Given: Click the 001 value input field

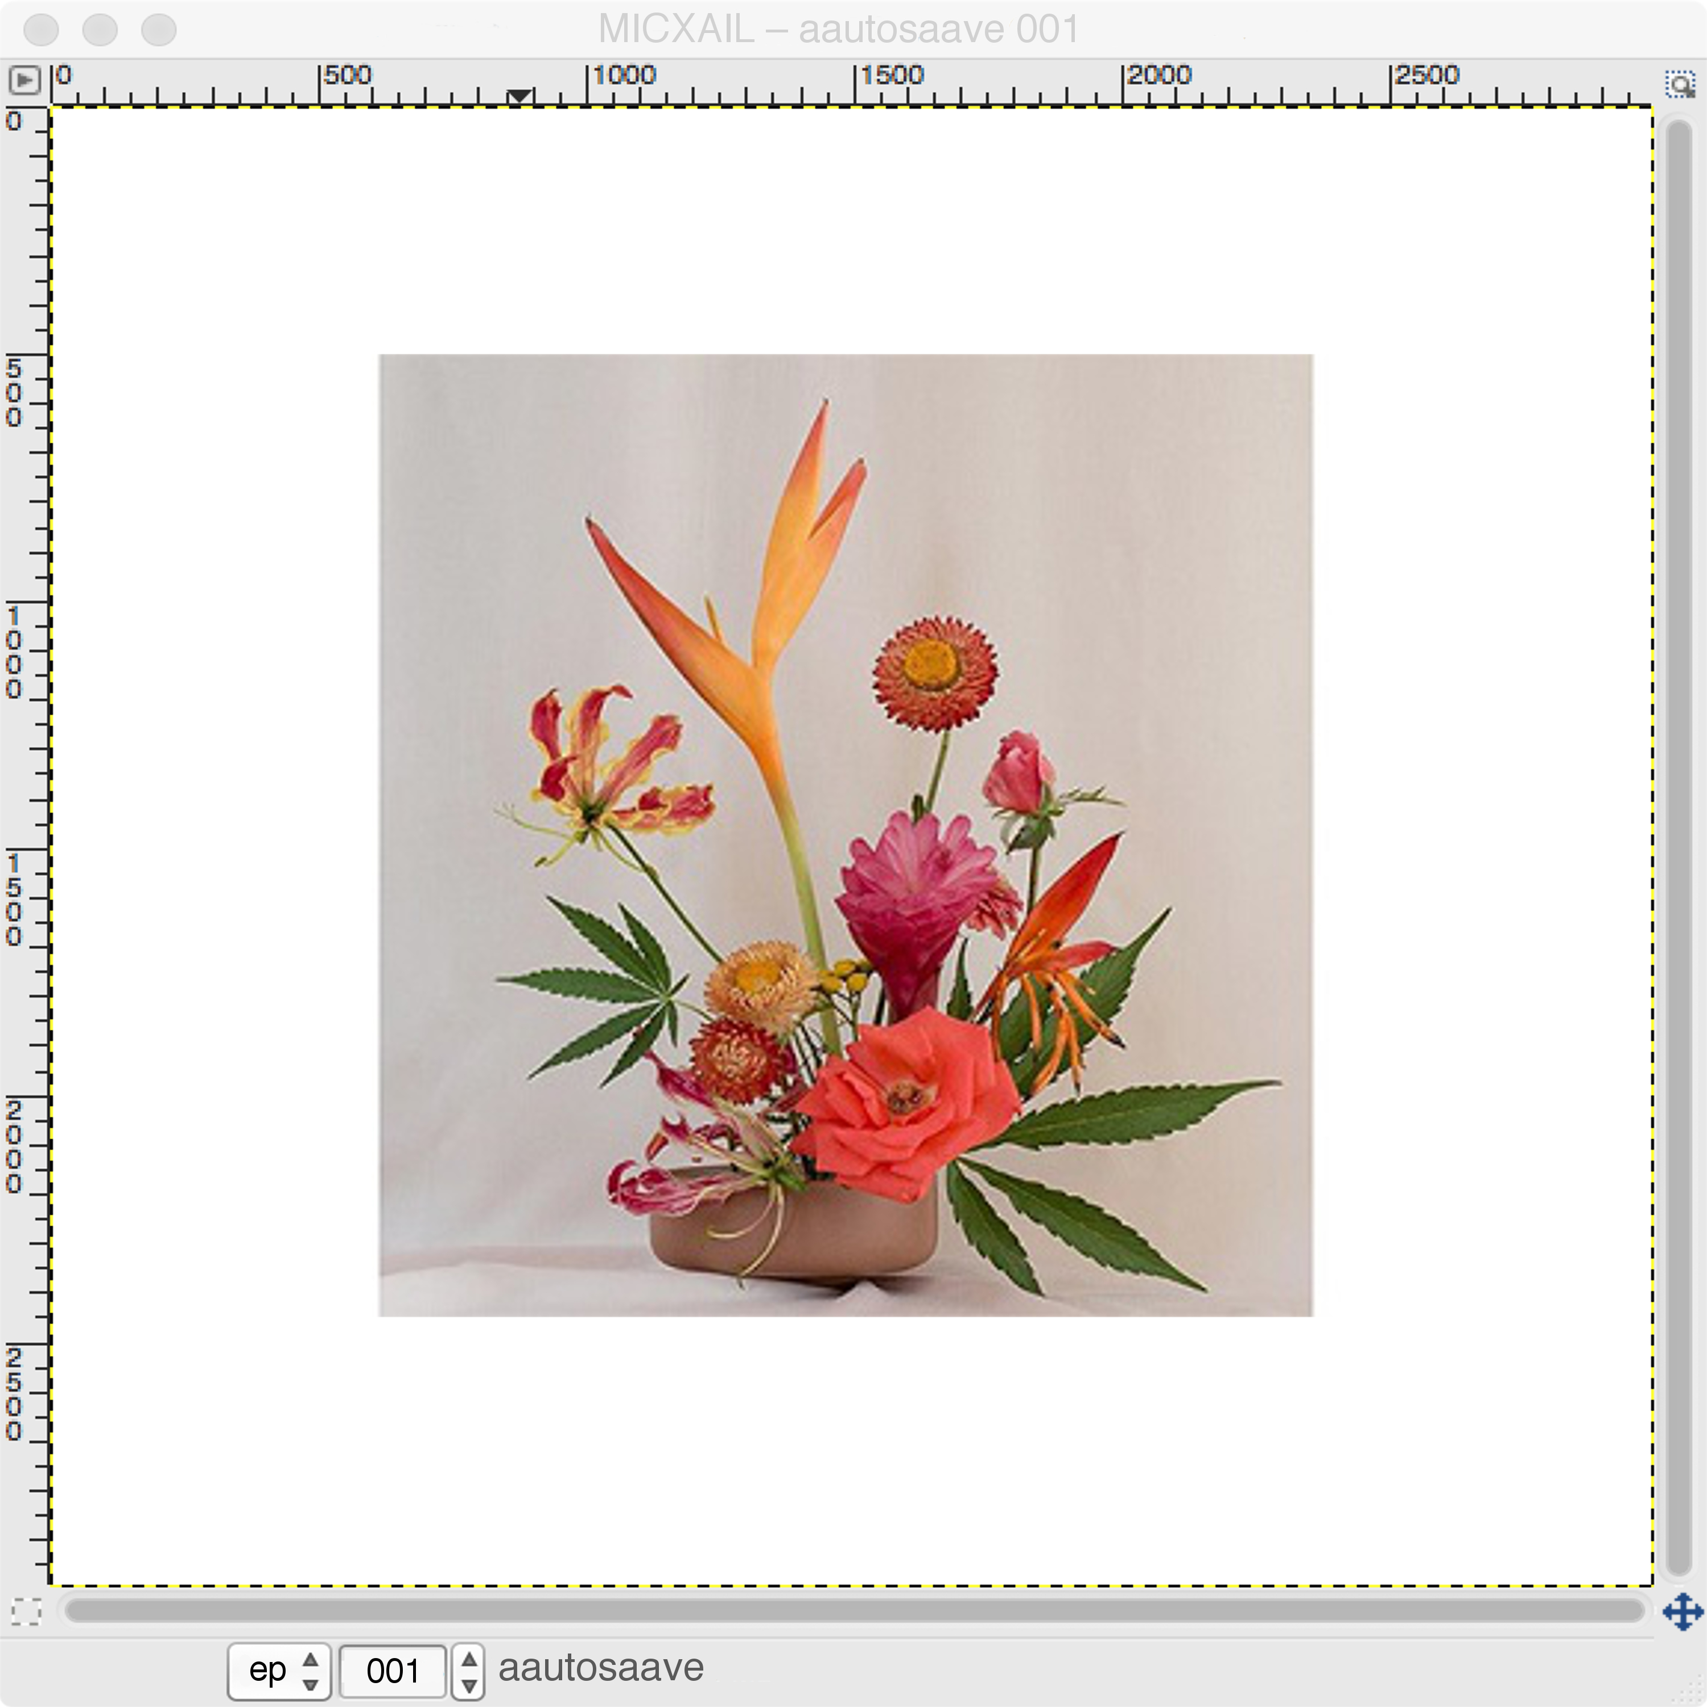Looking at the screenshot, I should coord(392,1671).
